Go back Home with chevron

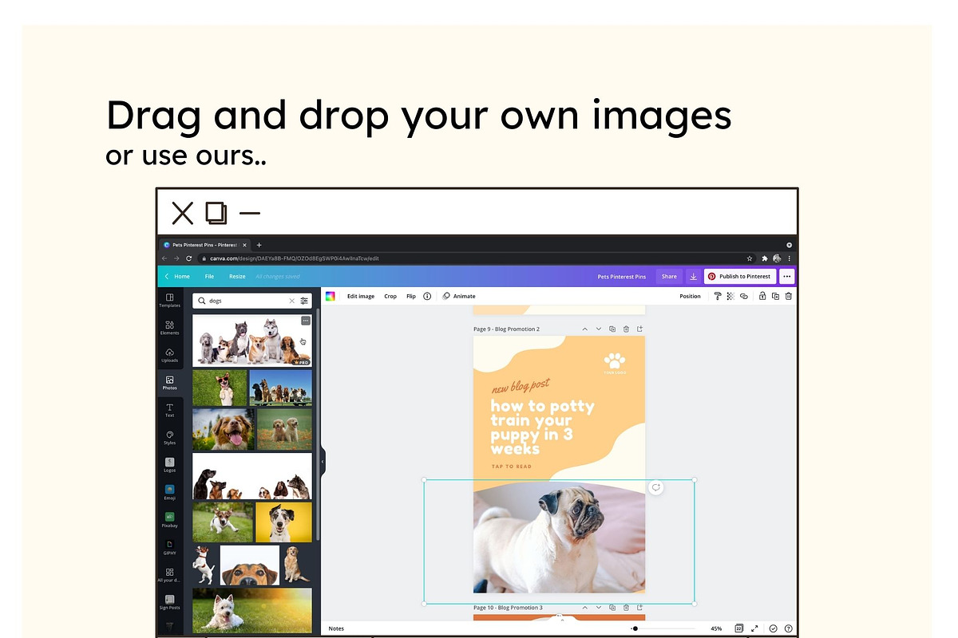(x=177, y=276)
